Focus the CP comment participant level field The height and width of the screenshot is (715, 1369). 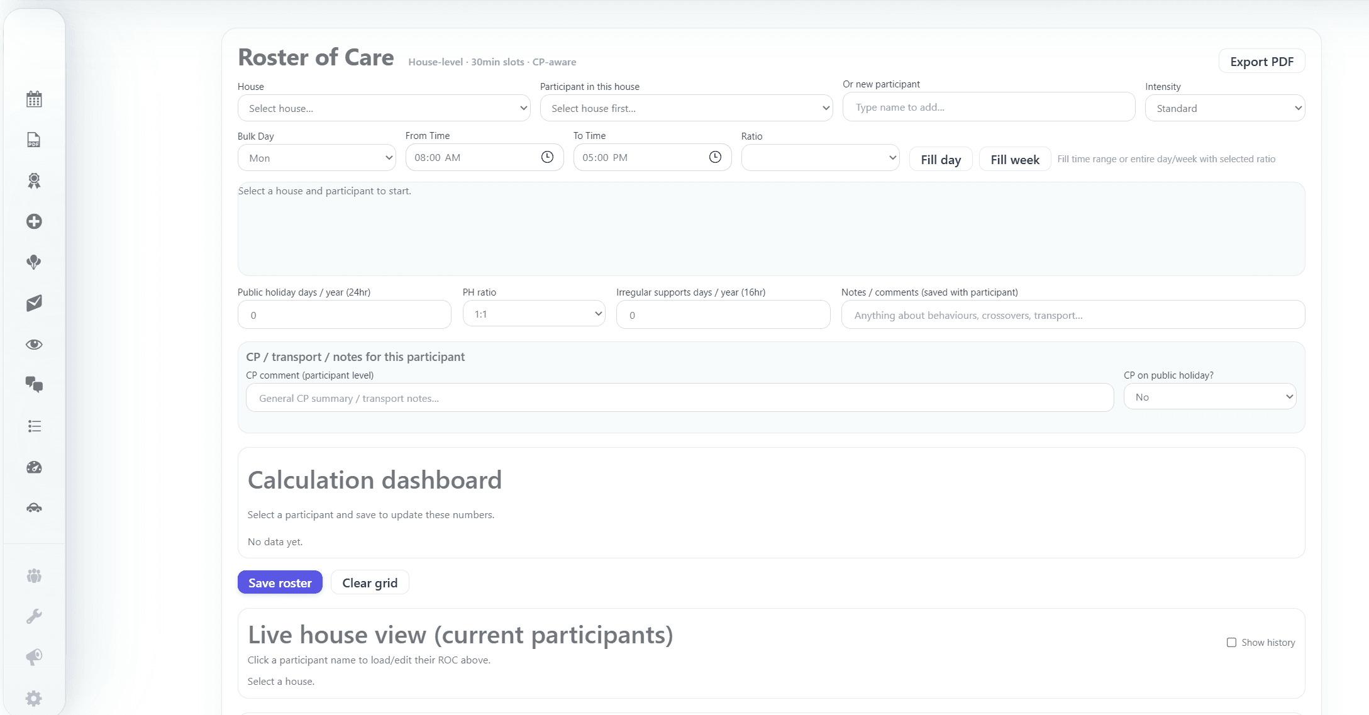coord(680,397)
